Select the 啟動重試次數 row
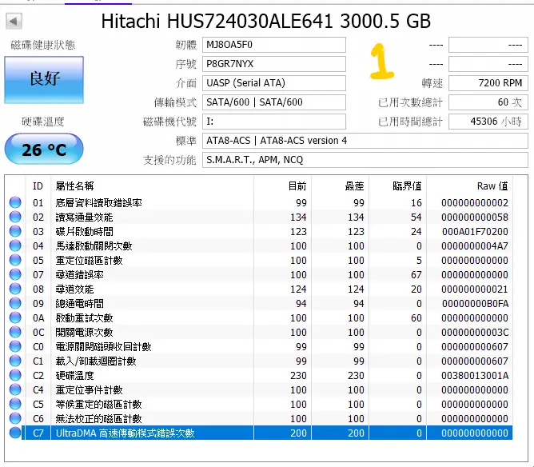Image resolution: width=534 pixels, height=467 pixels. point(261,317)
